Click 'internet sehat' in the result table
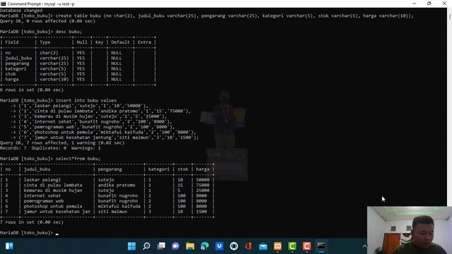452x254 pixels. (x=42, y=195)
